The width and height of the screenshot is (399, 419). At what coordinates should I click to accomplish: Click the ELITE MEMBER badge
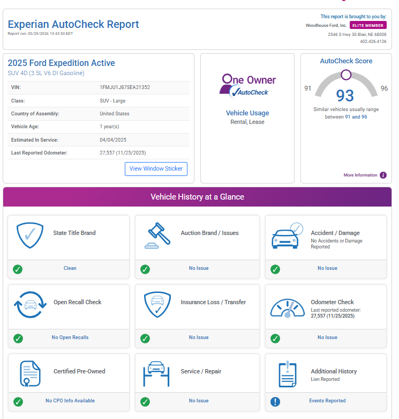[x=368, y=25]
